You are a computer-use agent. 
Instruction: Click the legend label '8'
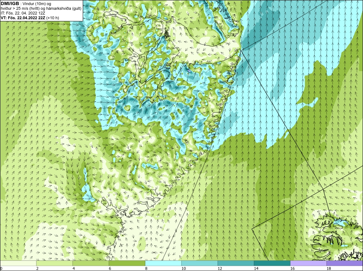click(x=147, y=268)
